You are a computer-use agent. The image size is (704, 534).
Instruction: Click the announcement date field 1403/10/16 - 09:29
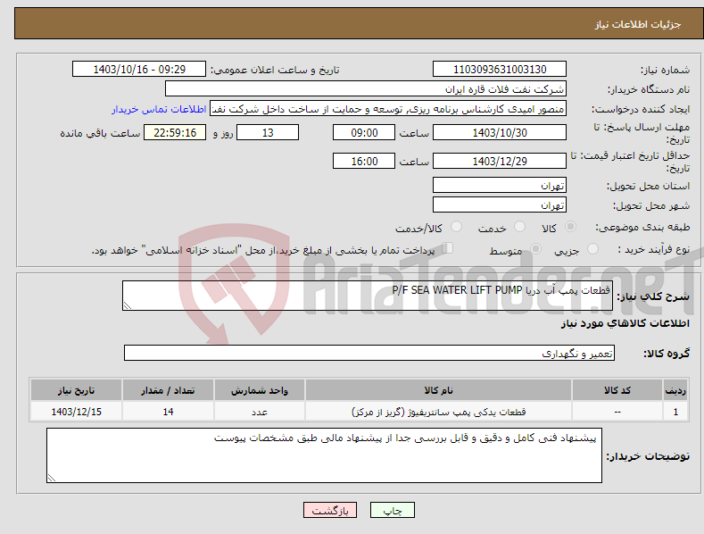coord(139,70)
